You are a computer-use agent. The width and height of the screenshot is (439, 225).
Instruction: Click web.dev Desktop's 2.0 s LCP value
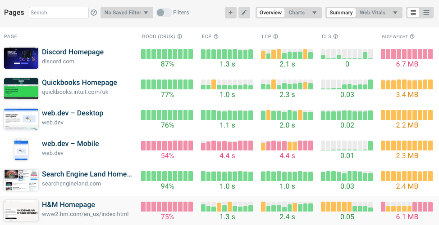point(287,125)
